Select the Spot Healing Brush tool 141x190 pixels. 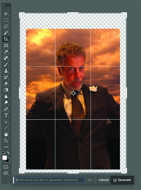pos(6,58)
